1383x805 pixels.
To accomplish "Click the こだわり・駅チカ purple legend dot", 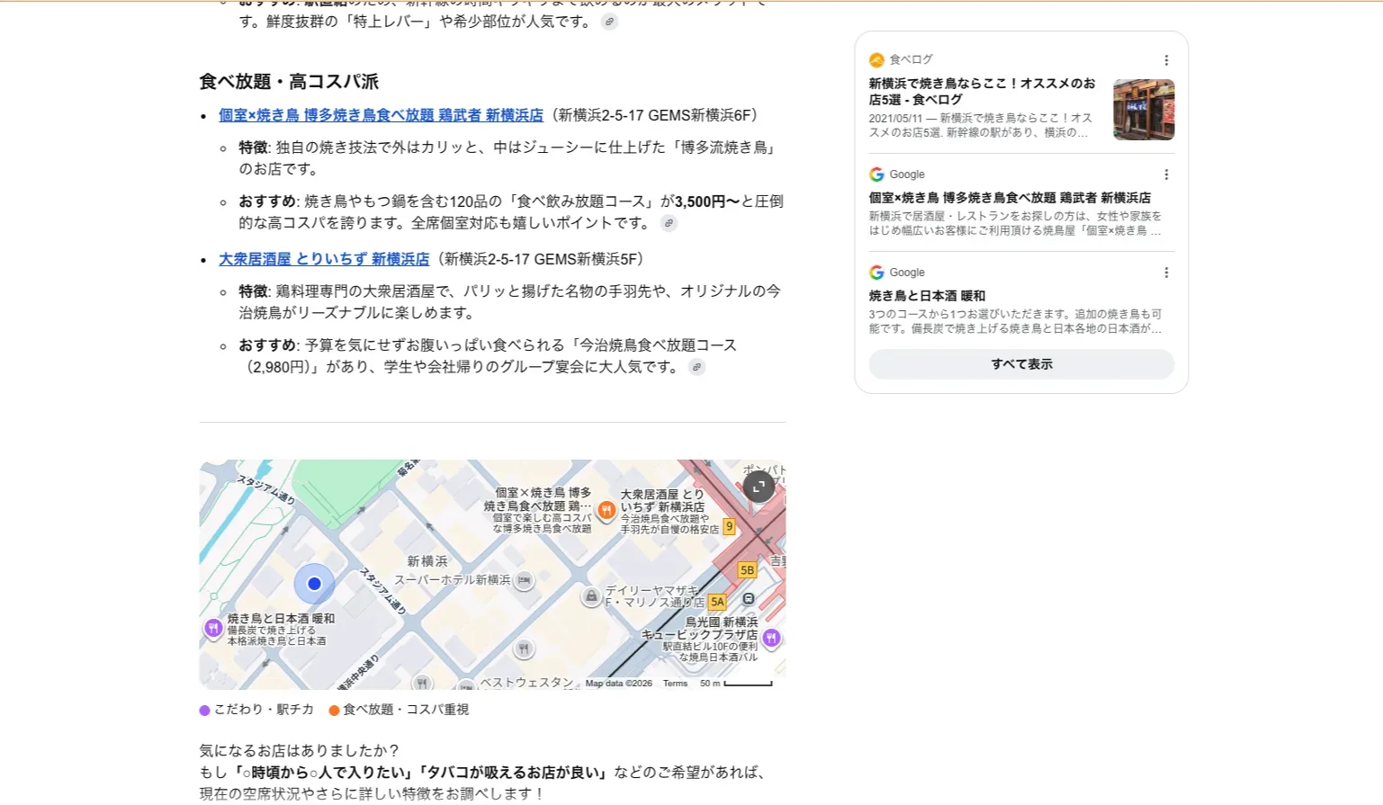I will coord(204,711).
